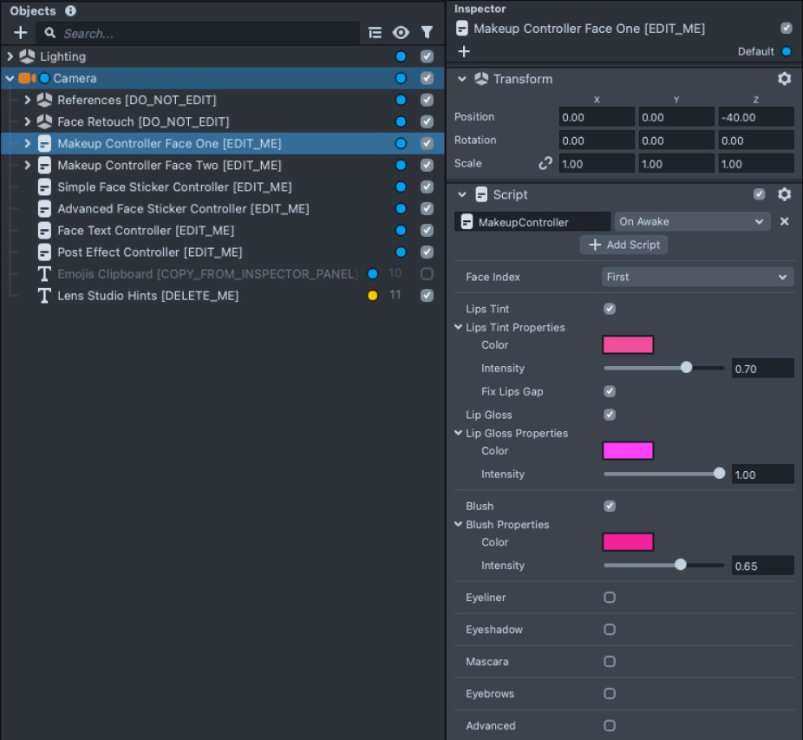Click the plus icon under Inspector title
Viewport: 803px width, 740px height.
(x=464, y=51)
